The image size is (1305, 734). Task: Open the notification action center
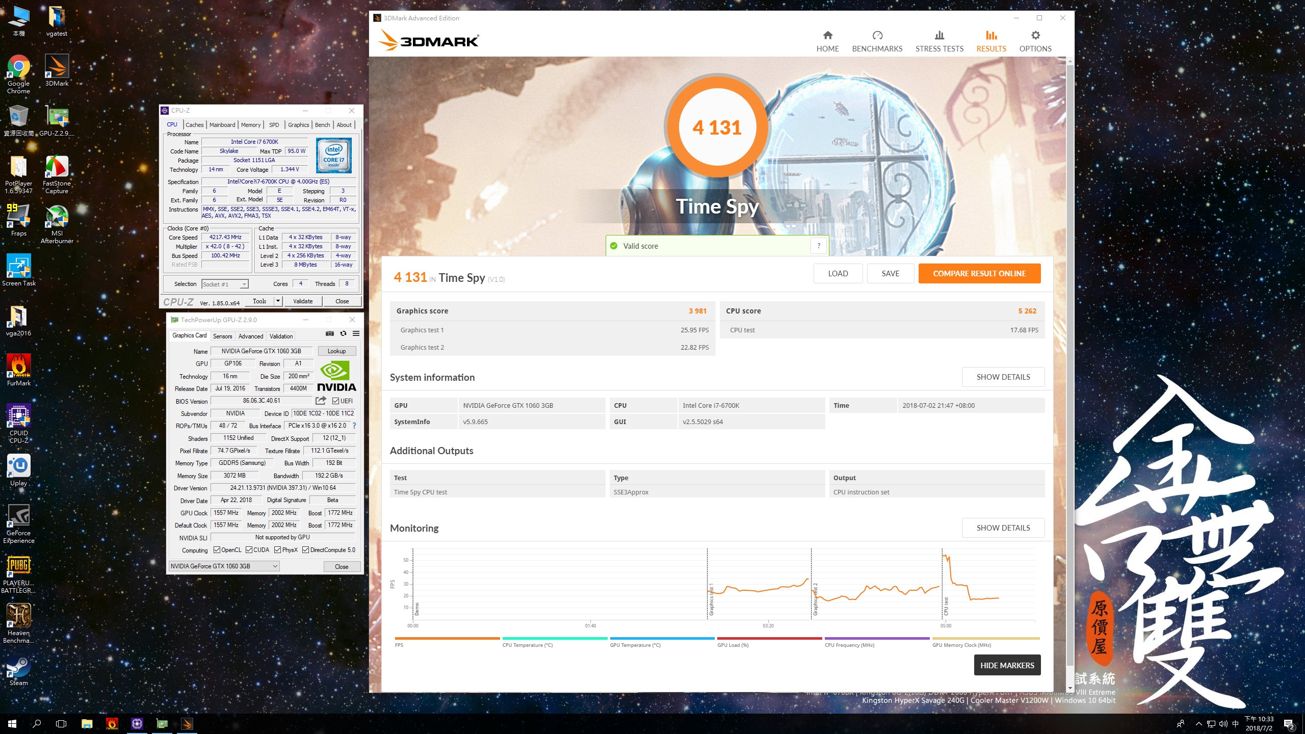pos(1289,724)
